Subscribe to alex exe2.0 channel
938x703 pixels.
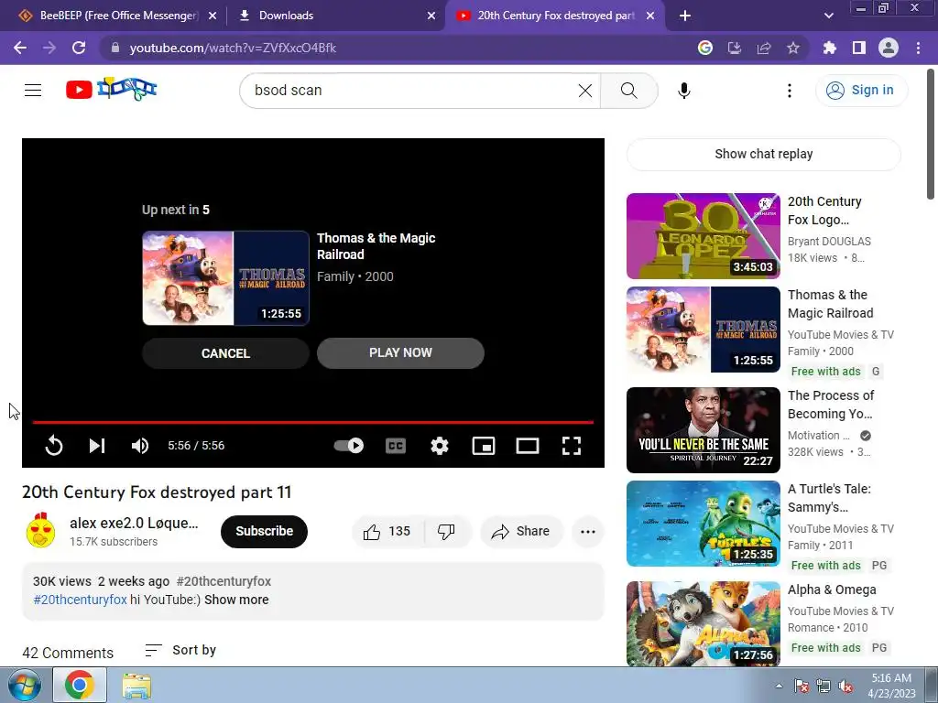click(264, 532)
